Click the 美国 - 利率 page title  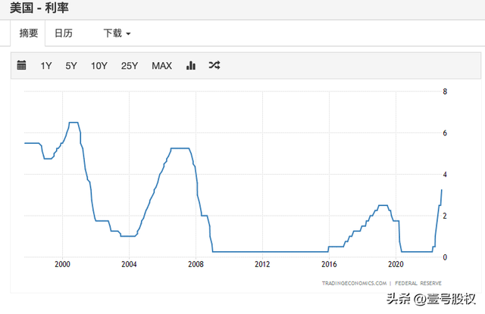(39, 8)
